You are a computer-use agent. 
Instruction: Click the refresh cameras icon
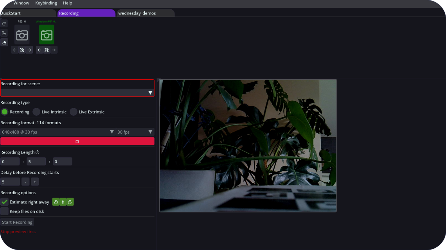pyautogui.click(x=4, y=24)
